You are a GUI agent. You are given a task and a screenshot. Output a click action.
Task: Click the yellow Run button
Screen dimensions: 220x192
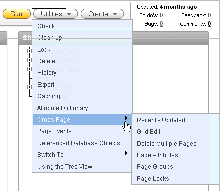pyautogui.click(x=17, y=14)
